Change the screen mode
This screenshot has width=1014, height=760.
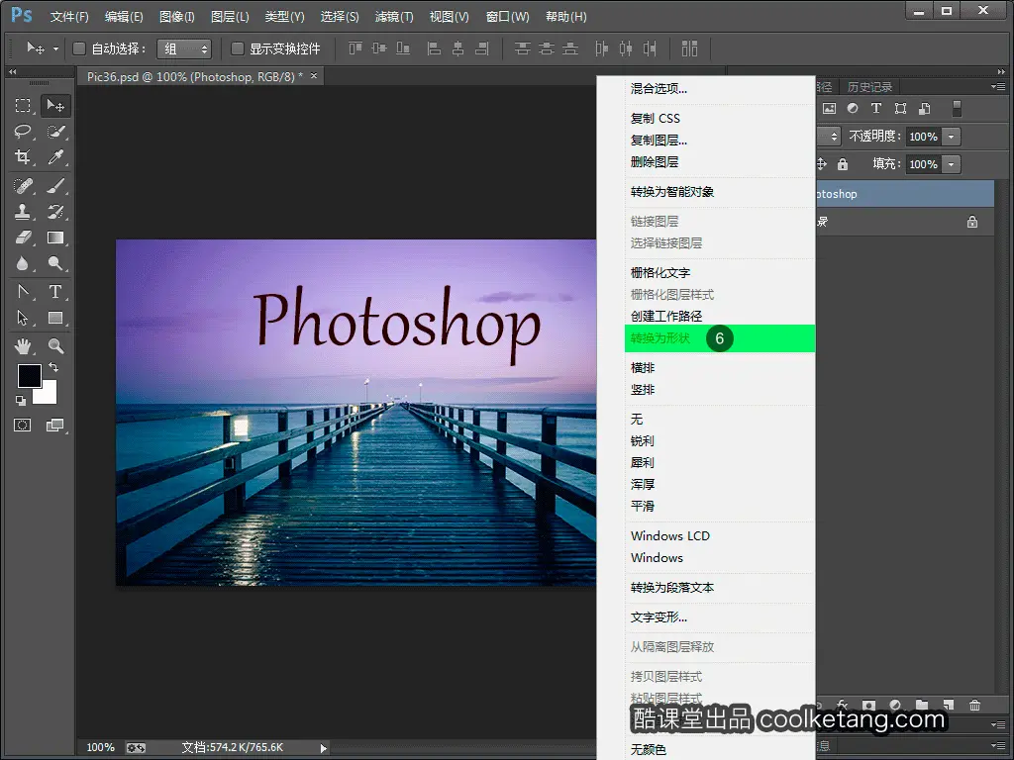click(55, 425)
